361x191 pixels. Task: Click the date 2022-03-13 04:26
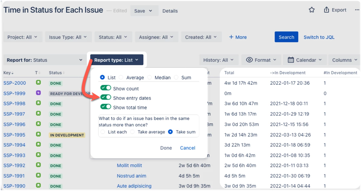[x=290, y=135]
